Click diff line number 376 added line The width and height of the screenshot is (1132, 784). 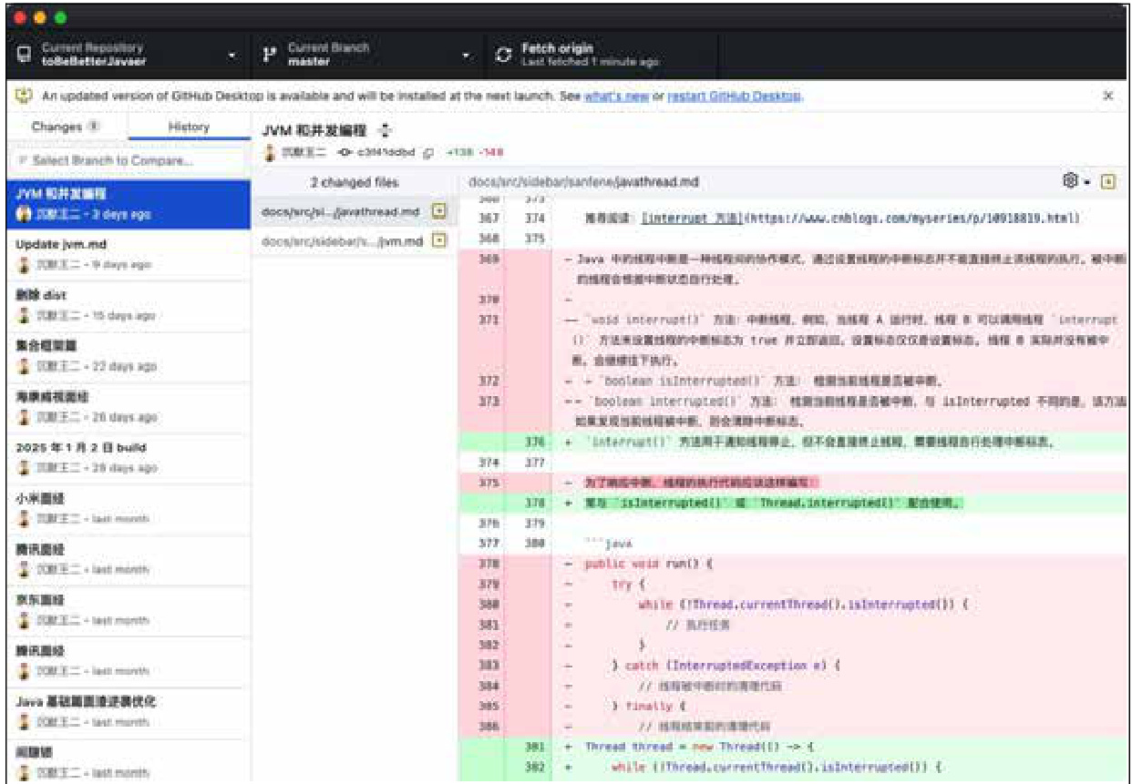click(535, 442)
